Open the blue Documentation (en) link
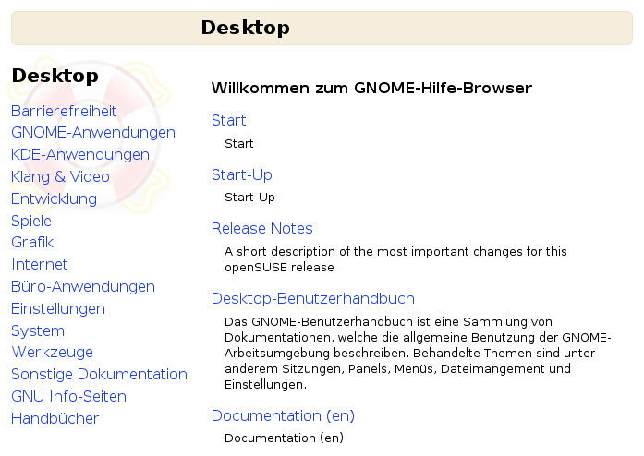Screen dimensions: 644x456 pos(283,415)
